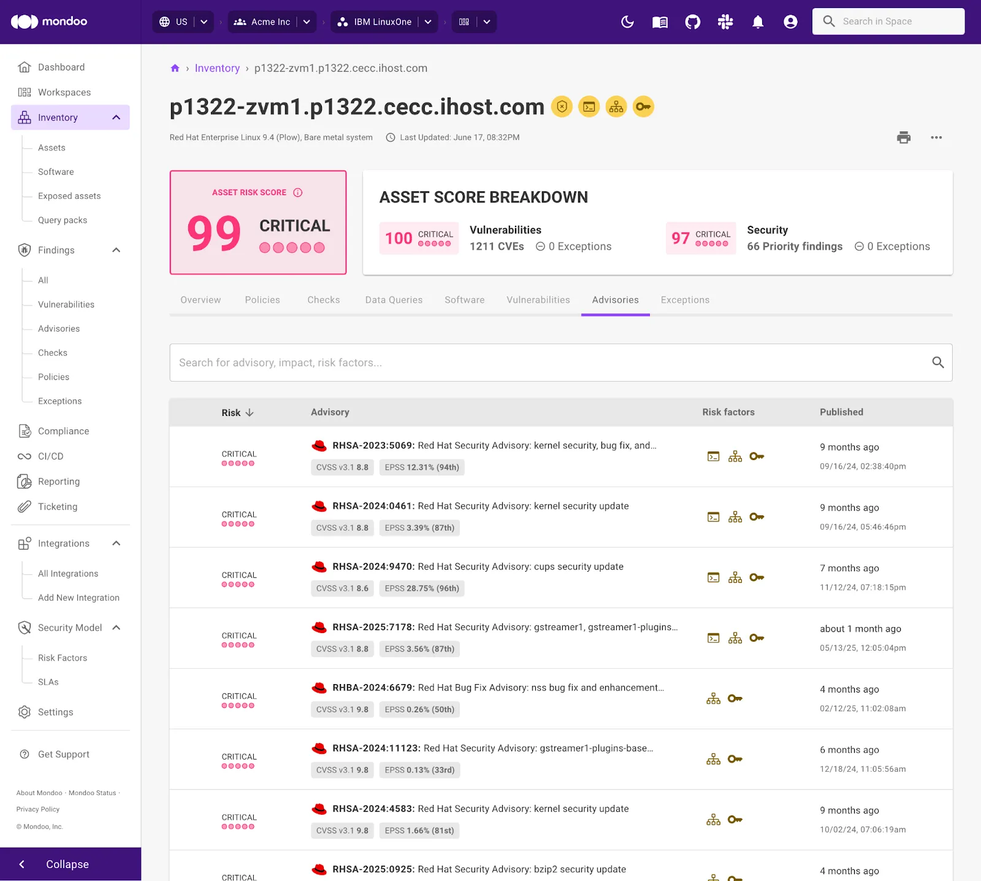Click network risk factor icon for RHSA-2024:0461
This screenshot has height=881, width=981.
click(x=735, y=517)
